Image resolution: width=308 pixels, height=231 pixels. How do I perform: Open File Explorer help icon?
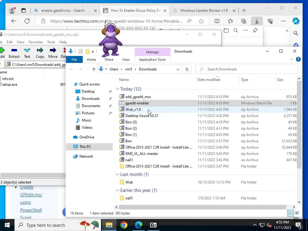298,59
